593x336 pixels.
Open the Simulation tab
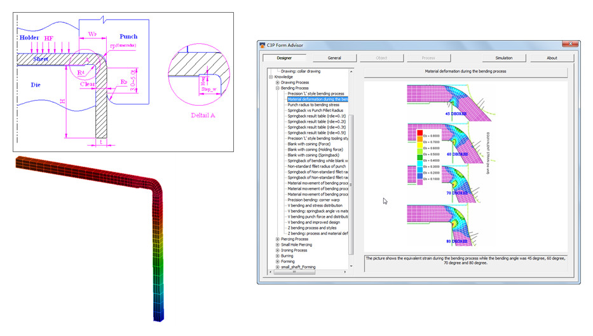(503, 58)
